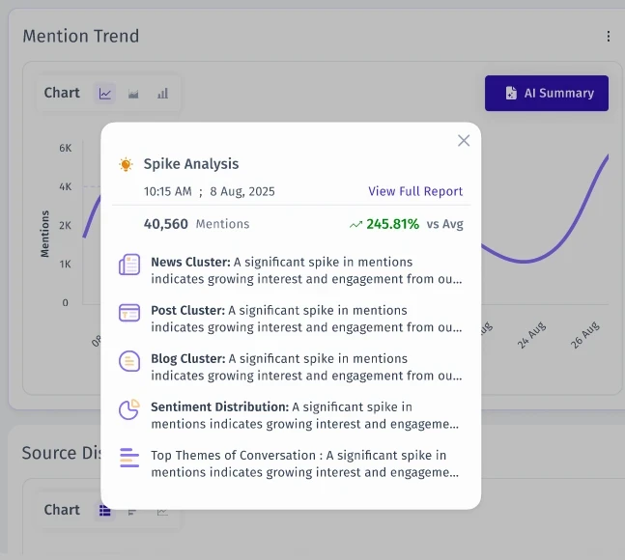Click the News Cluster description text

[306, 270]
